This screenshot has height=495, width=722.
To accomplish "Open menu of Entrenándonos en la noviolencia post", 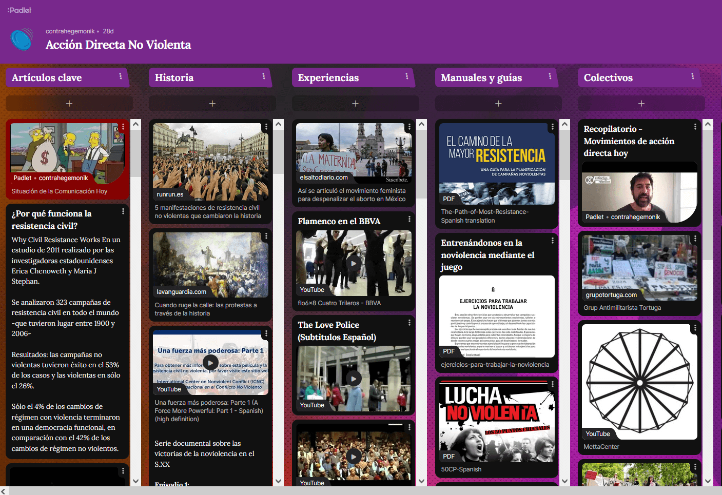I will pyautogui.click(x=553, y=241).
